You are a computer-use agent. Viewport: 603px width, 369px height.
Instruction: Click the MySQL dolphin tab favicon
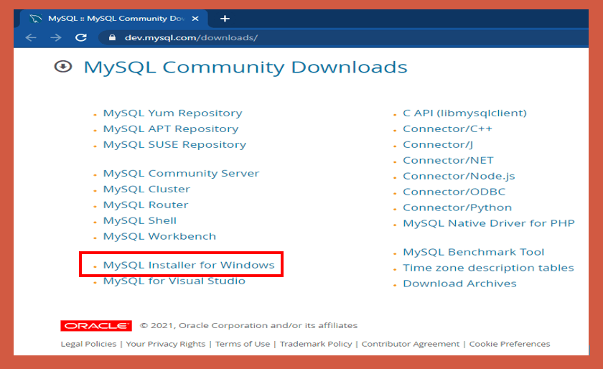click(36, 19)
